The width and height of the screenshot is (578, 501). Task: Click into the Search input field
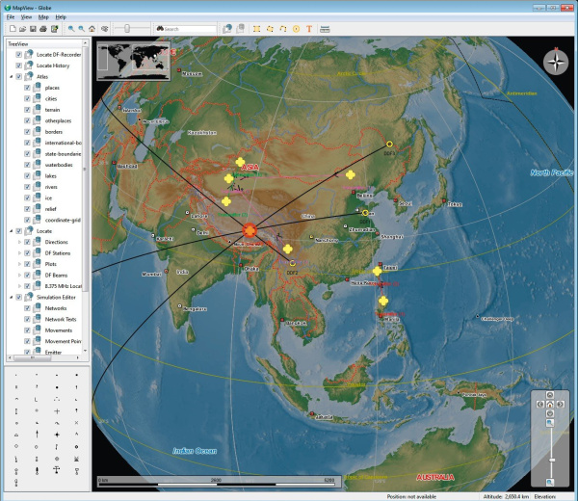pos(189,29)
